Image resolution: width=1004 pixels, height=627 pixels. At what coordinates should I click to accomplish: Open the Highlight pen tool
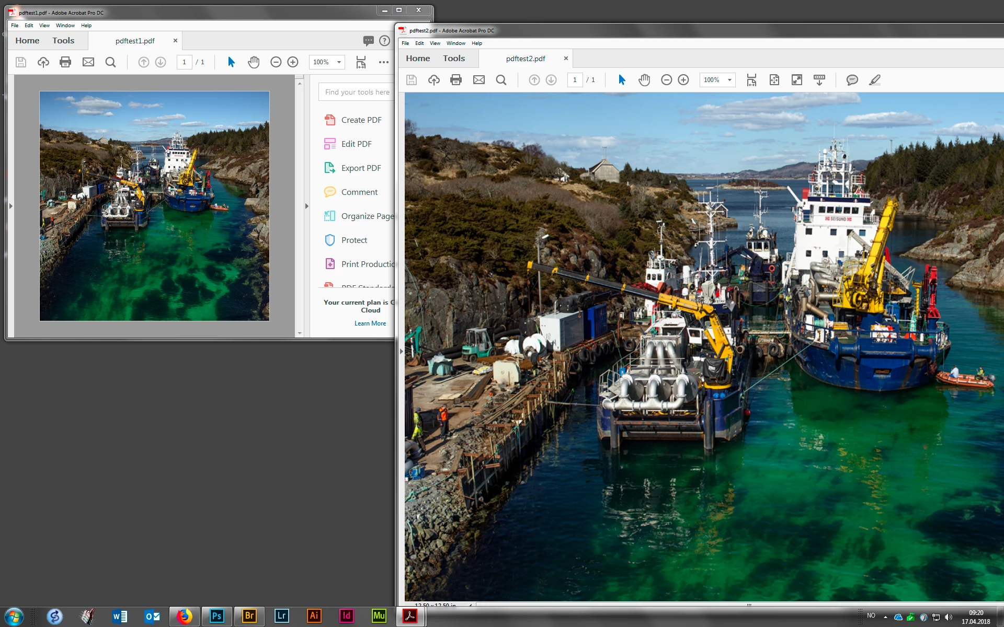[875, 80]
